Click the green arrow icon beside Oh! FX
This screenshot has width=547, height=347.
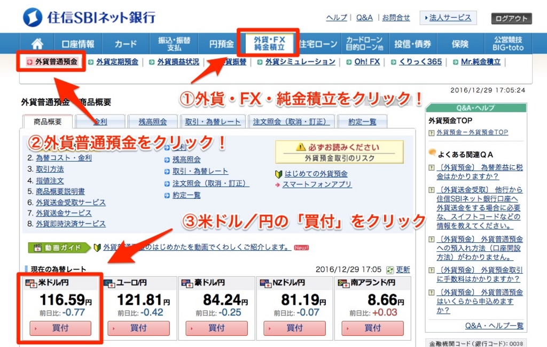349,62
